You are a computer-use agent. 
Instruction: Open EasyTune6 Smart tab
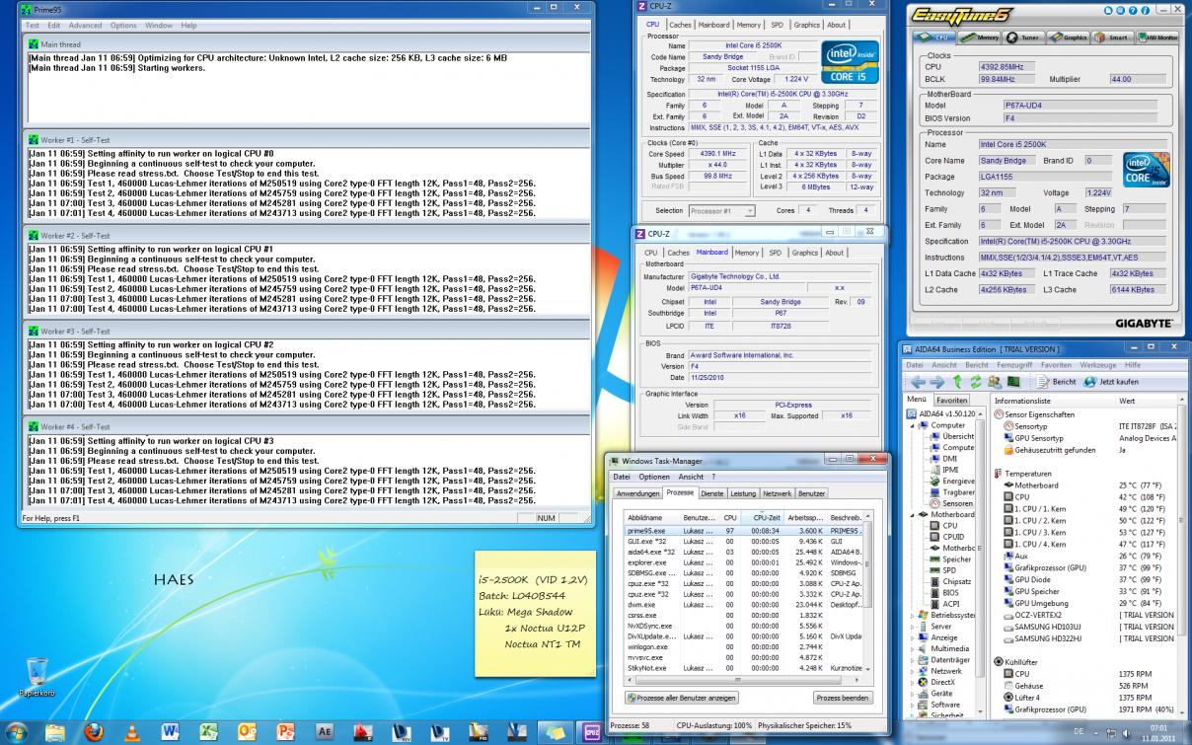(x=1112, y=37)
